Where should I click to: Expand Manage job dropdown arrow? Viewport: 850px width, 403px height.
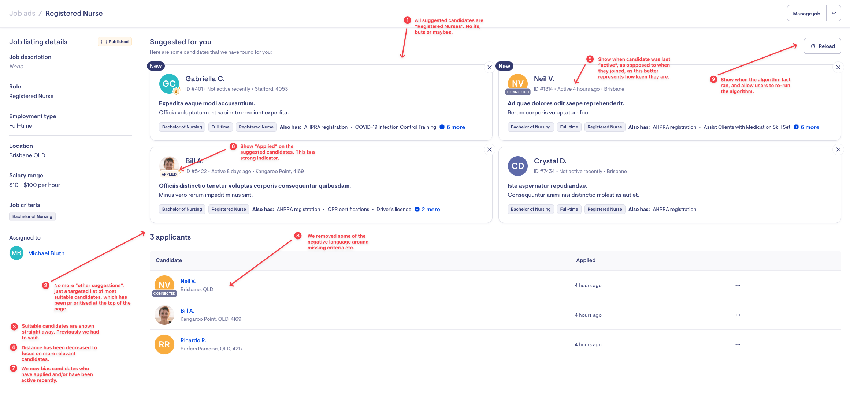click(x=834, y=14)
